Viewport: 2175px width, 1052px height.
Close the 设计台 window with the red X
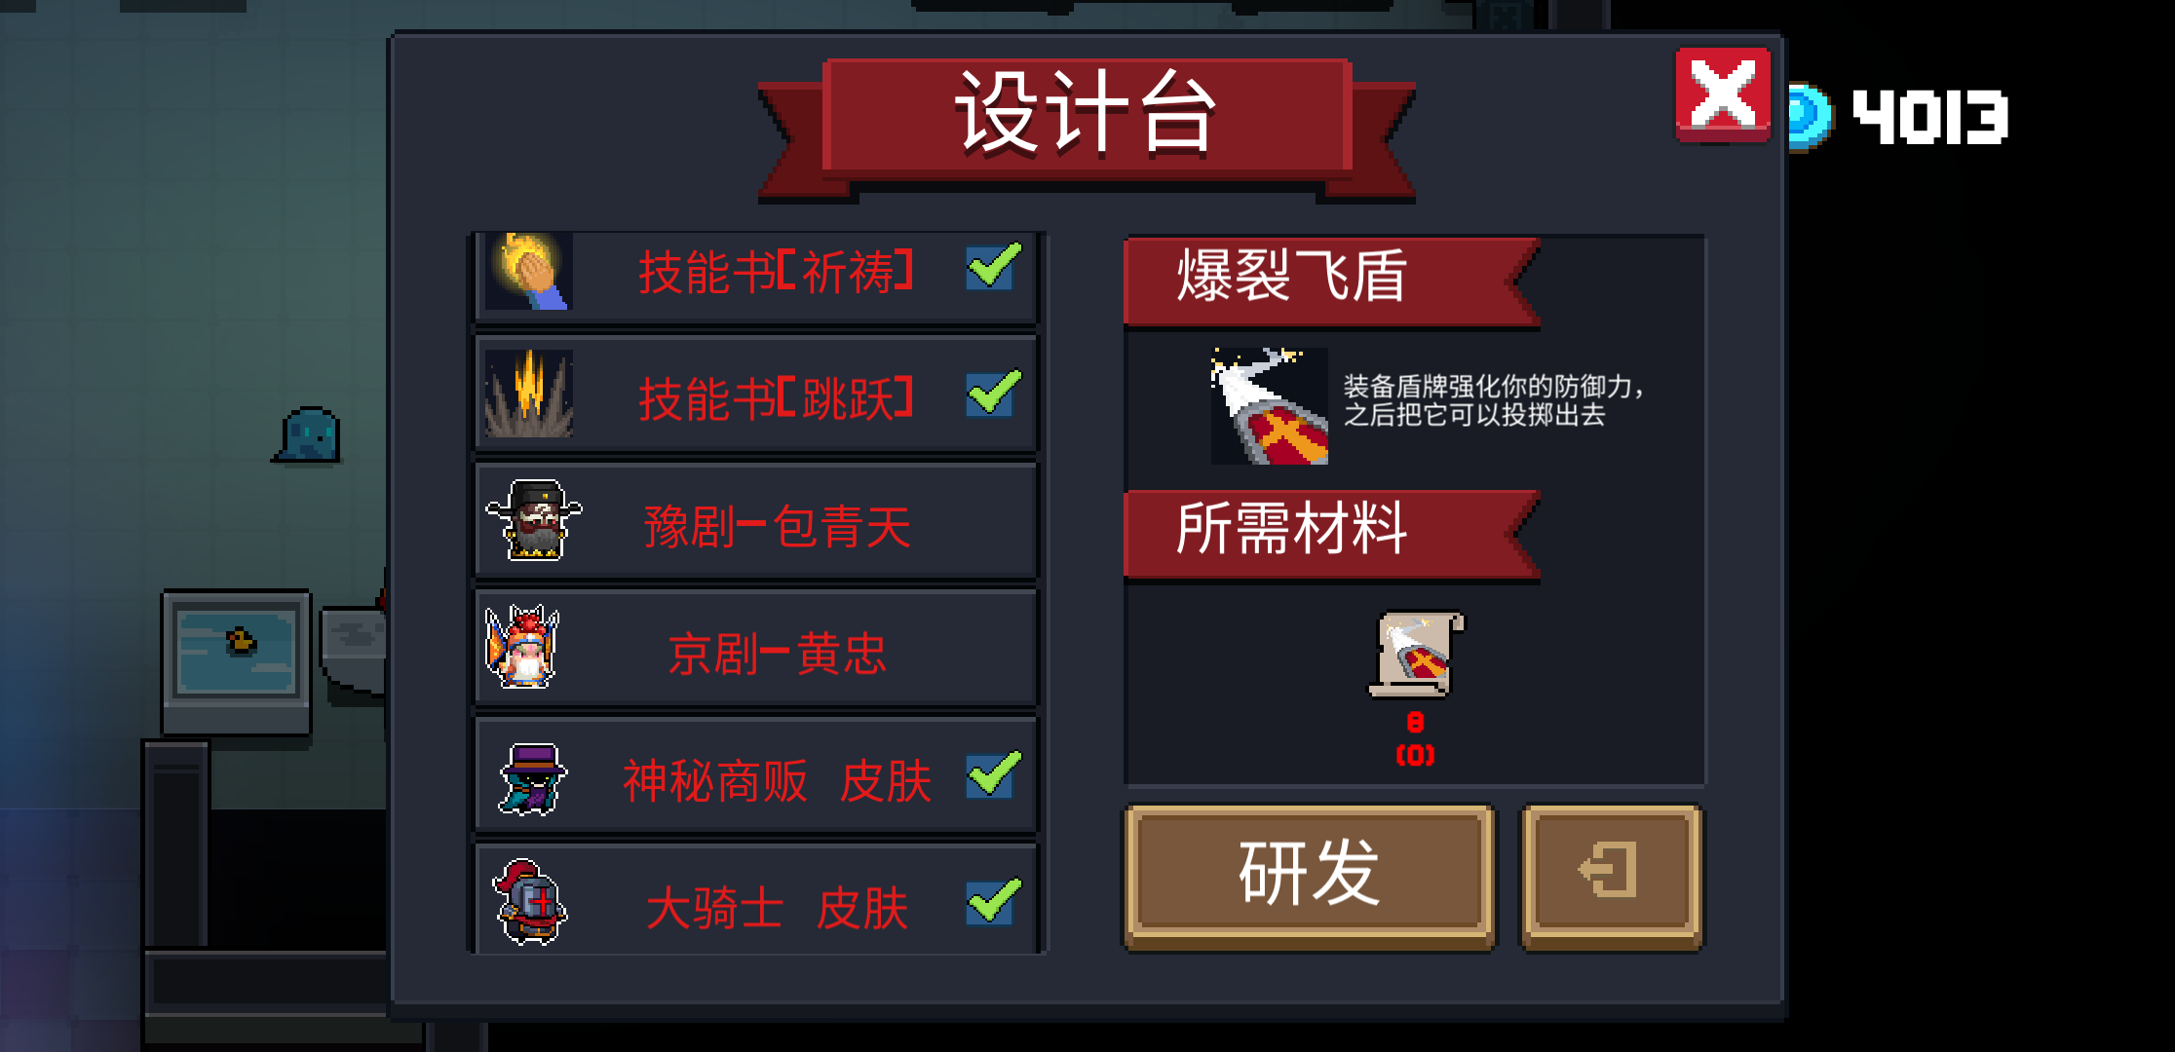click(x=1723, y=94)
